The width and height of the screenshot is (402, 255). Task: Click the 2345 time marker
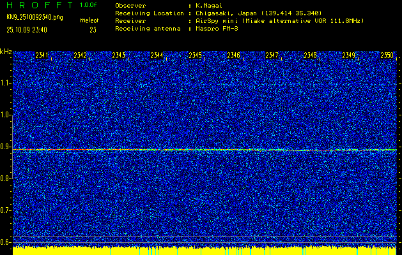196,55
